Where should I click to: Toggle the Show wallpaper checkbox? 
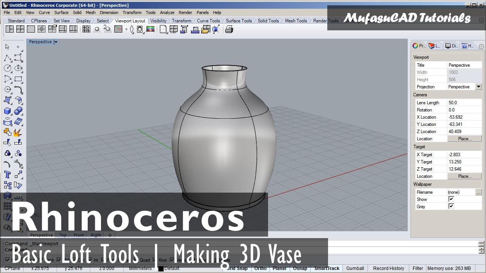451,199
